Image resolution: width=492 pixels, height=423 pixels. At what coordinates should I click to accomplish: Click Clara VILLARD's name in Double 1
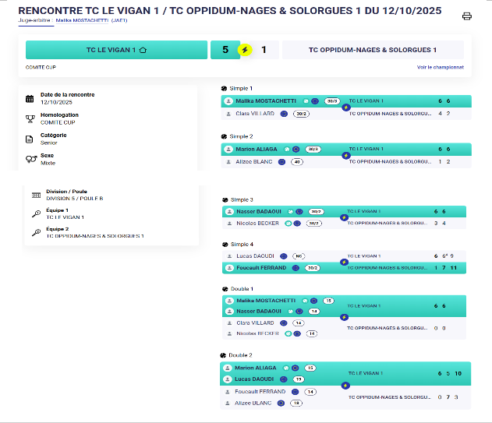tap(254, 323)
